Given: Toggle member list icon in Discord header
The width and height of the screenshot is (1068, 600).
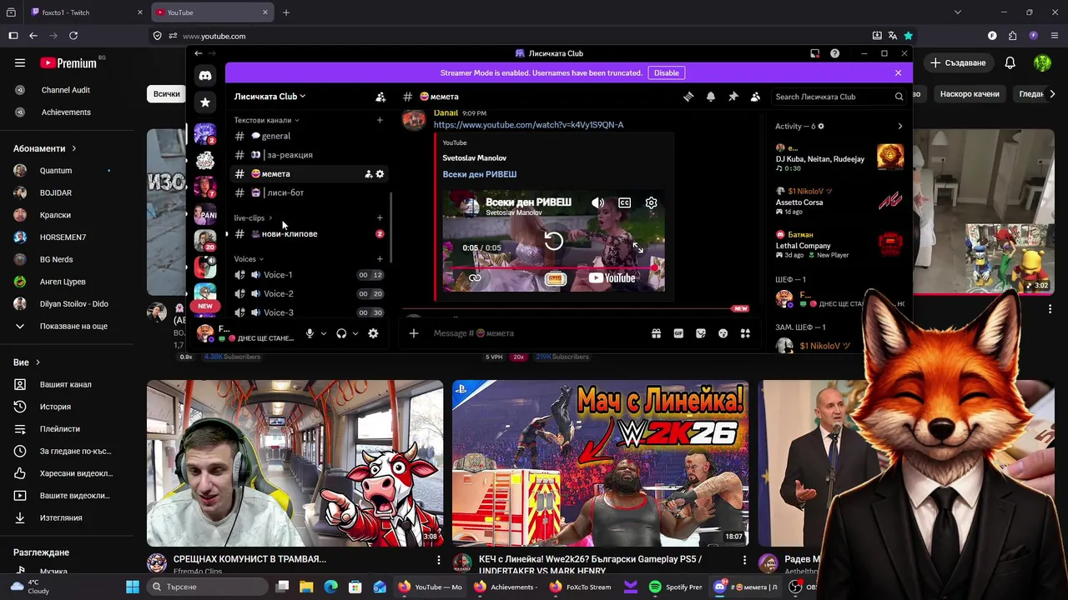Looking at the screenshot, I should (755, 97).
